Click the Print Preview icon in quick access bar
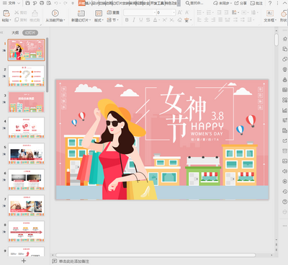This screenshot has height=265, width=288. 49,3
